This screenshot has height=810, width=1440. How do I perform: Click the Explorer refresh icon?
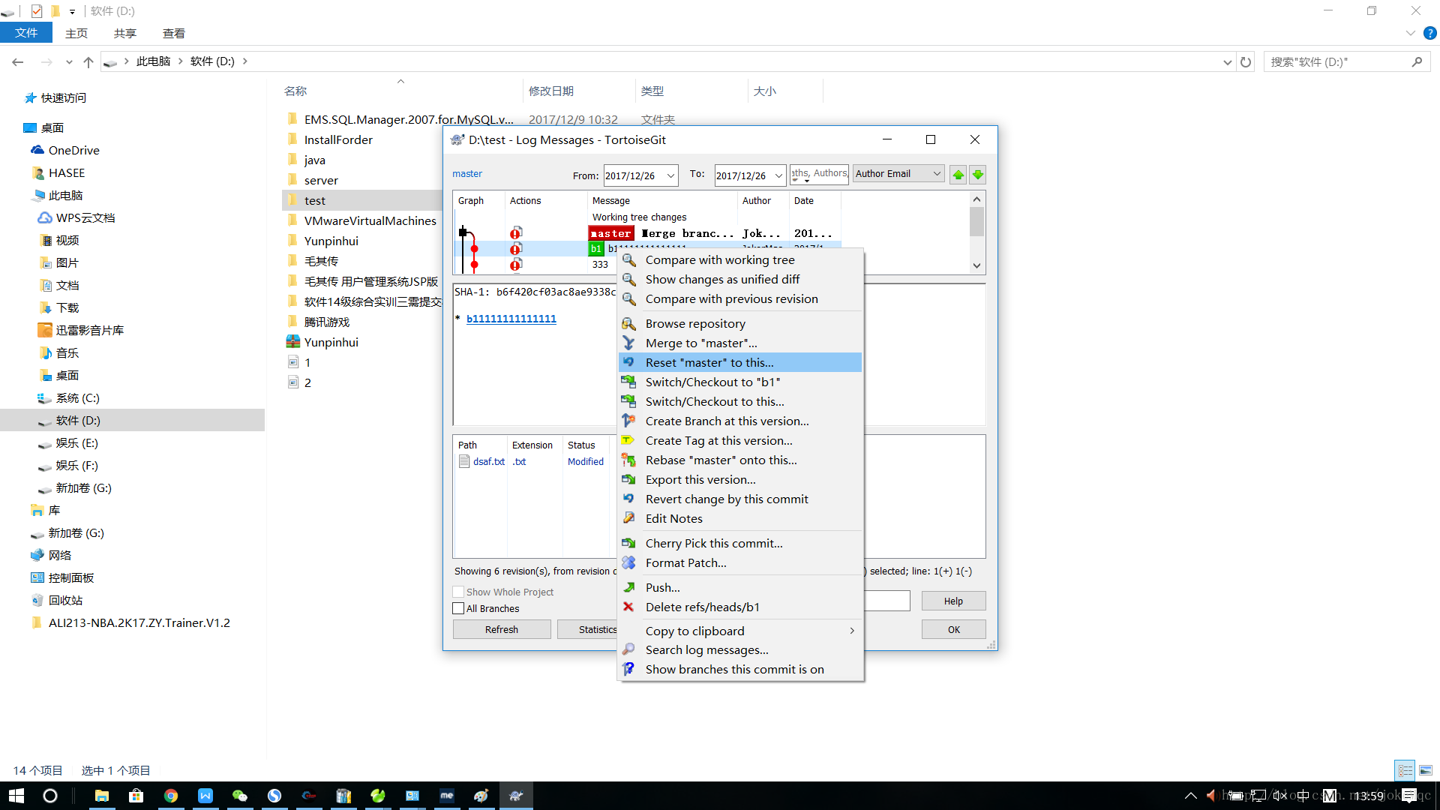pos(1246,61)
